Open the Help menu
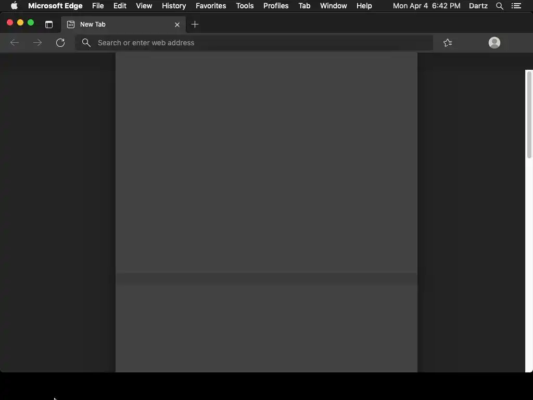 pos(364,6)
